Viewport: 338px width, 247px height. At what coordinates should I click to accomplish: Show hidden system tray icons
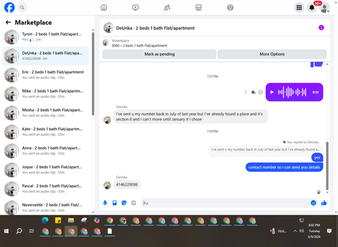click(295, 231)
